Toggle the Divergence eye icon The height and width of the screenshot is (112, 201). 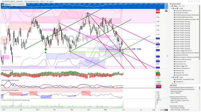175,82
